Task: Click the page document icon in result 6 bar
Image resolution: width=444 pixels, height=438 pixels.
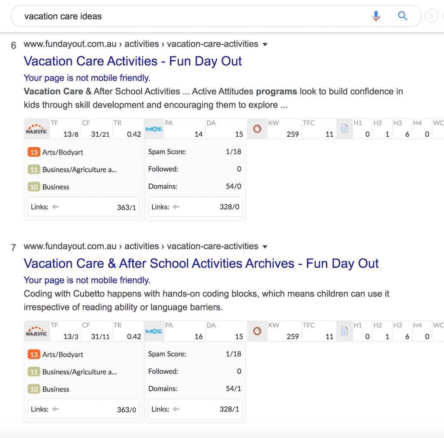Action: 344,128
